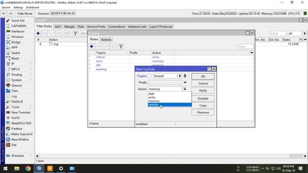
Task: Click the Firewall Find search field
Action: (x=278, y=34)
